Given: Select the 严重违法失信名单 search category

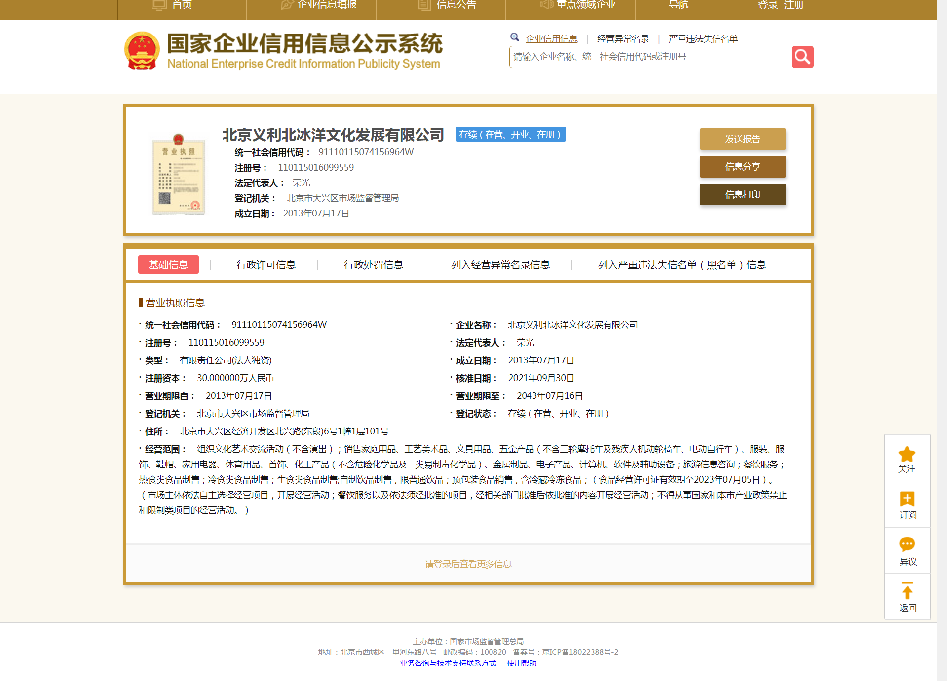Looking at the screenshot, I should click(x=703, y=38).
